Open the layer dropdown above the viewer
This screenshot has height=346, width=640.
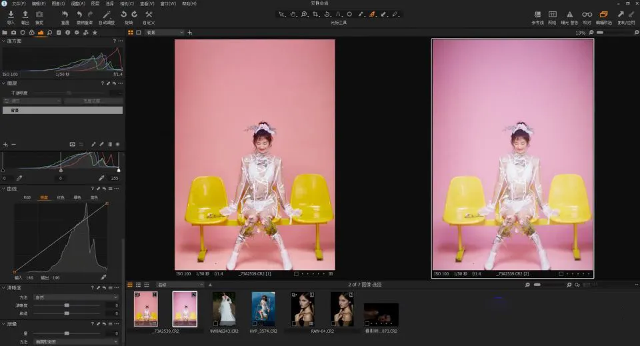pyautogui.click(x=165, y=32)
